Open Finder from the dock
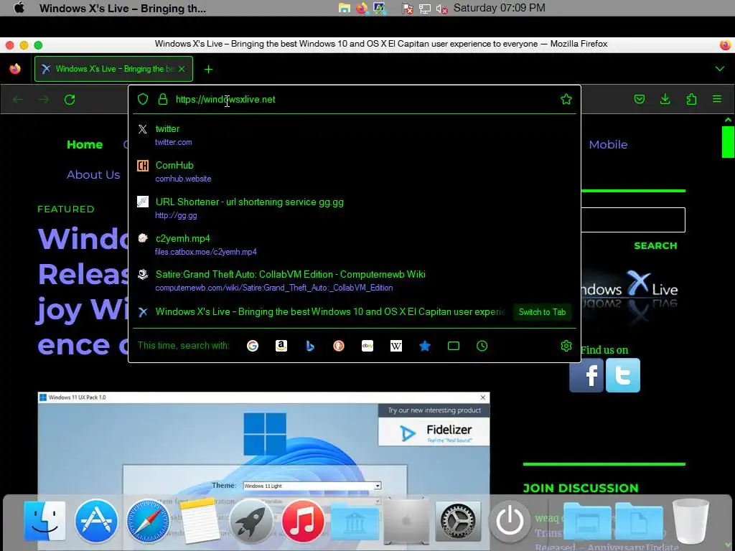Image resolution: width=735 pixels, height=551 pixels. point(45,521)
